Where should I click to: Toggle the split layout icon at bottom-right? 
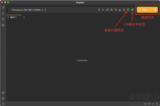tap(157, 104)
